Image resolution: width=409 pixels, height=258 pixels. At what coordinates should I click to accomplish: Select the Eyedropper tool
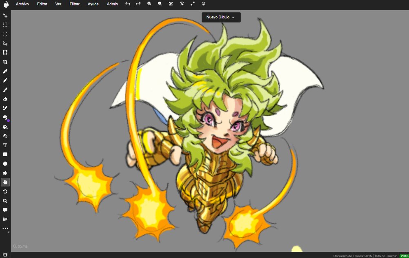click(5, 71)
